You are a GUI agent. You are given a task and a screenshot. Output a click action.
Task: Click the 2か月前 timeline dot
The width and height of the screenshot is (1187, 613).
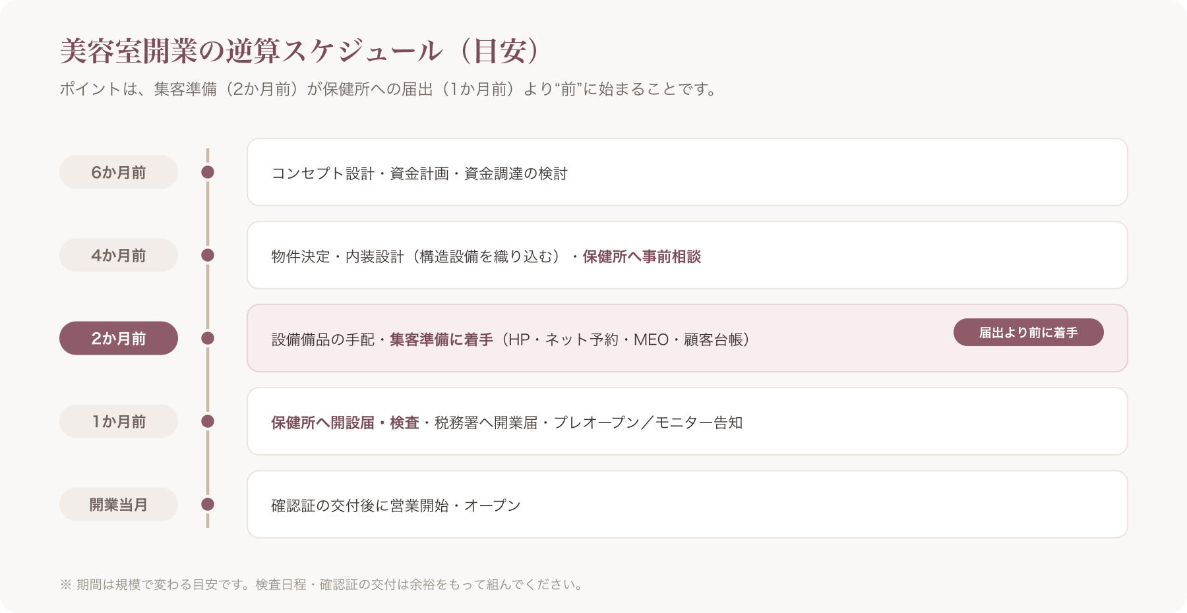click(208, 338)
